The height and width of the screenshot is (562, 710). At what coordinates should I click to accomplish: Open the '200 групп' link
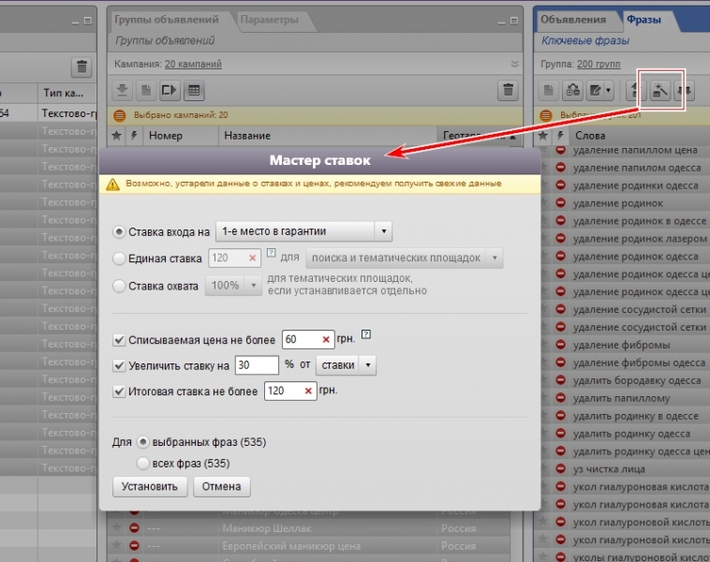point(599,64)
